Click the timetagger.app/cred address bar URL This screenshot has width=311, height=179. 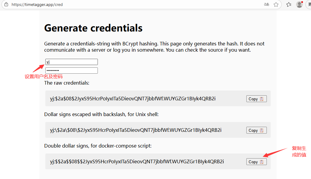click(x=37, y=4)
